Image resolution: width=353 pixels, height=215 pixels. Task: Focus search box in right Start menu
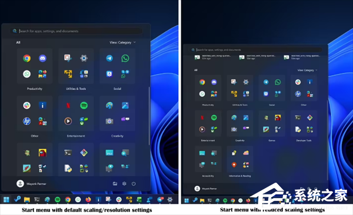(256, 50)
